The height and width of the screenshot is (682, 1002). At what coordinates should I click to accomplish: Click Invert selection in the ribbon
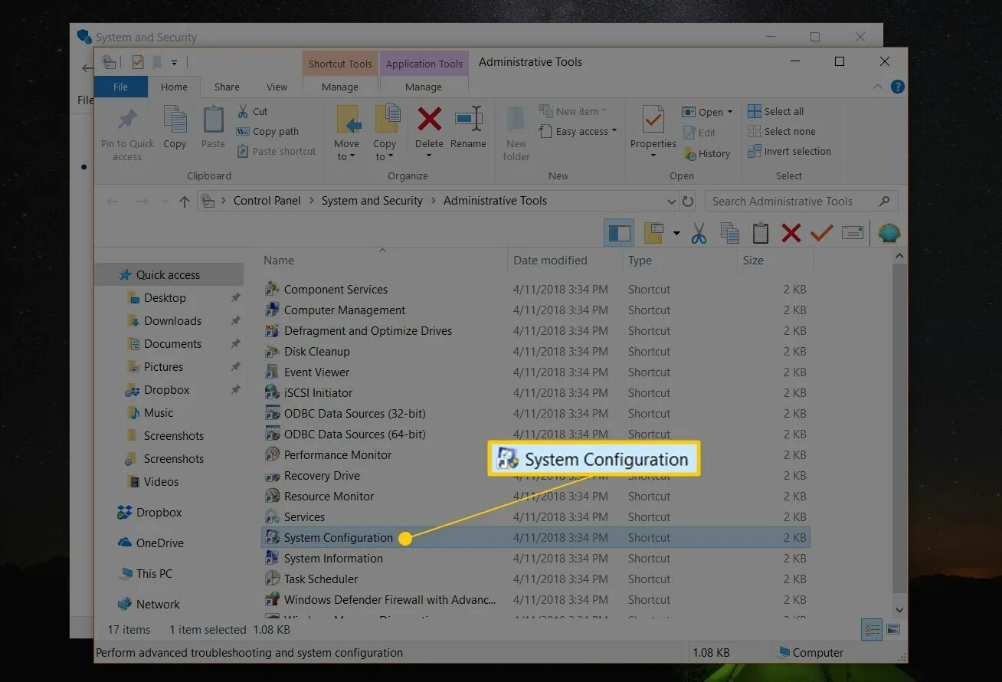(x=789, y=151)
